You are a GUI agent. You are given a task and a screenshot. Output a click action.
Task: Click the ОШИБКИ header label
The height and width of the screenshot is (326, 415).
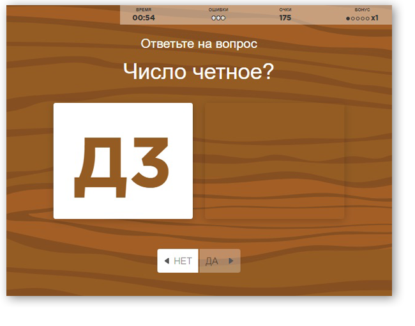(218, 10)
